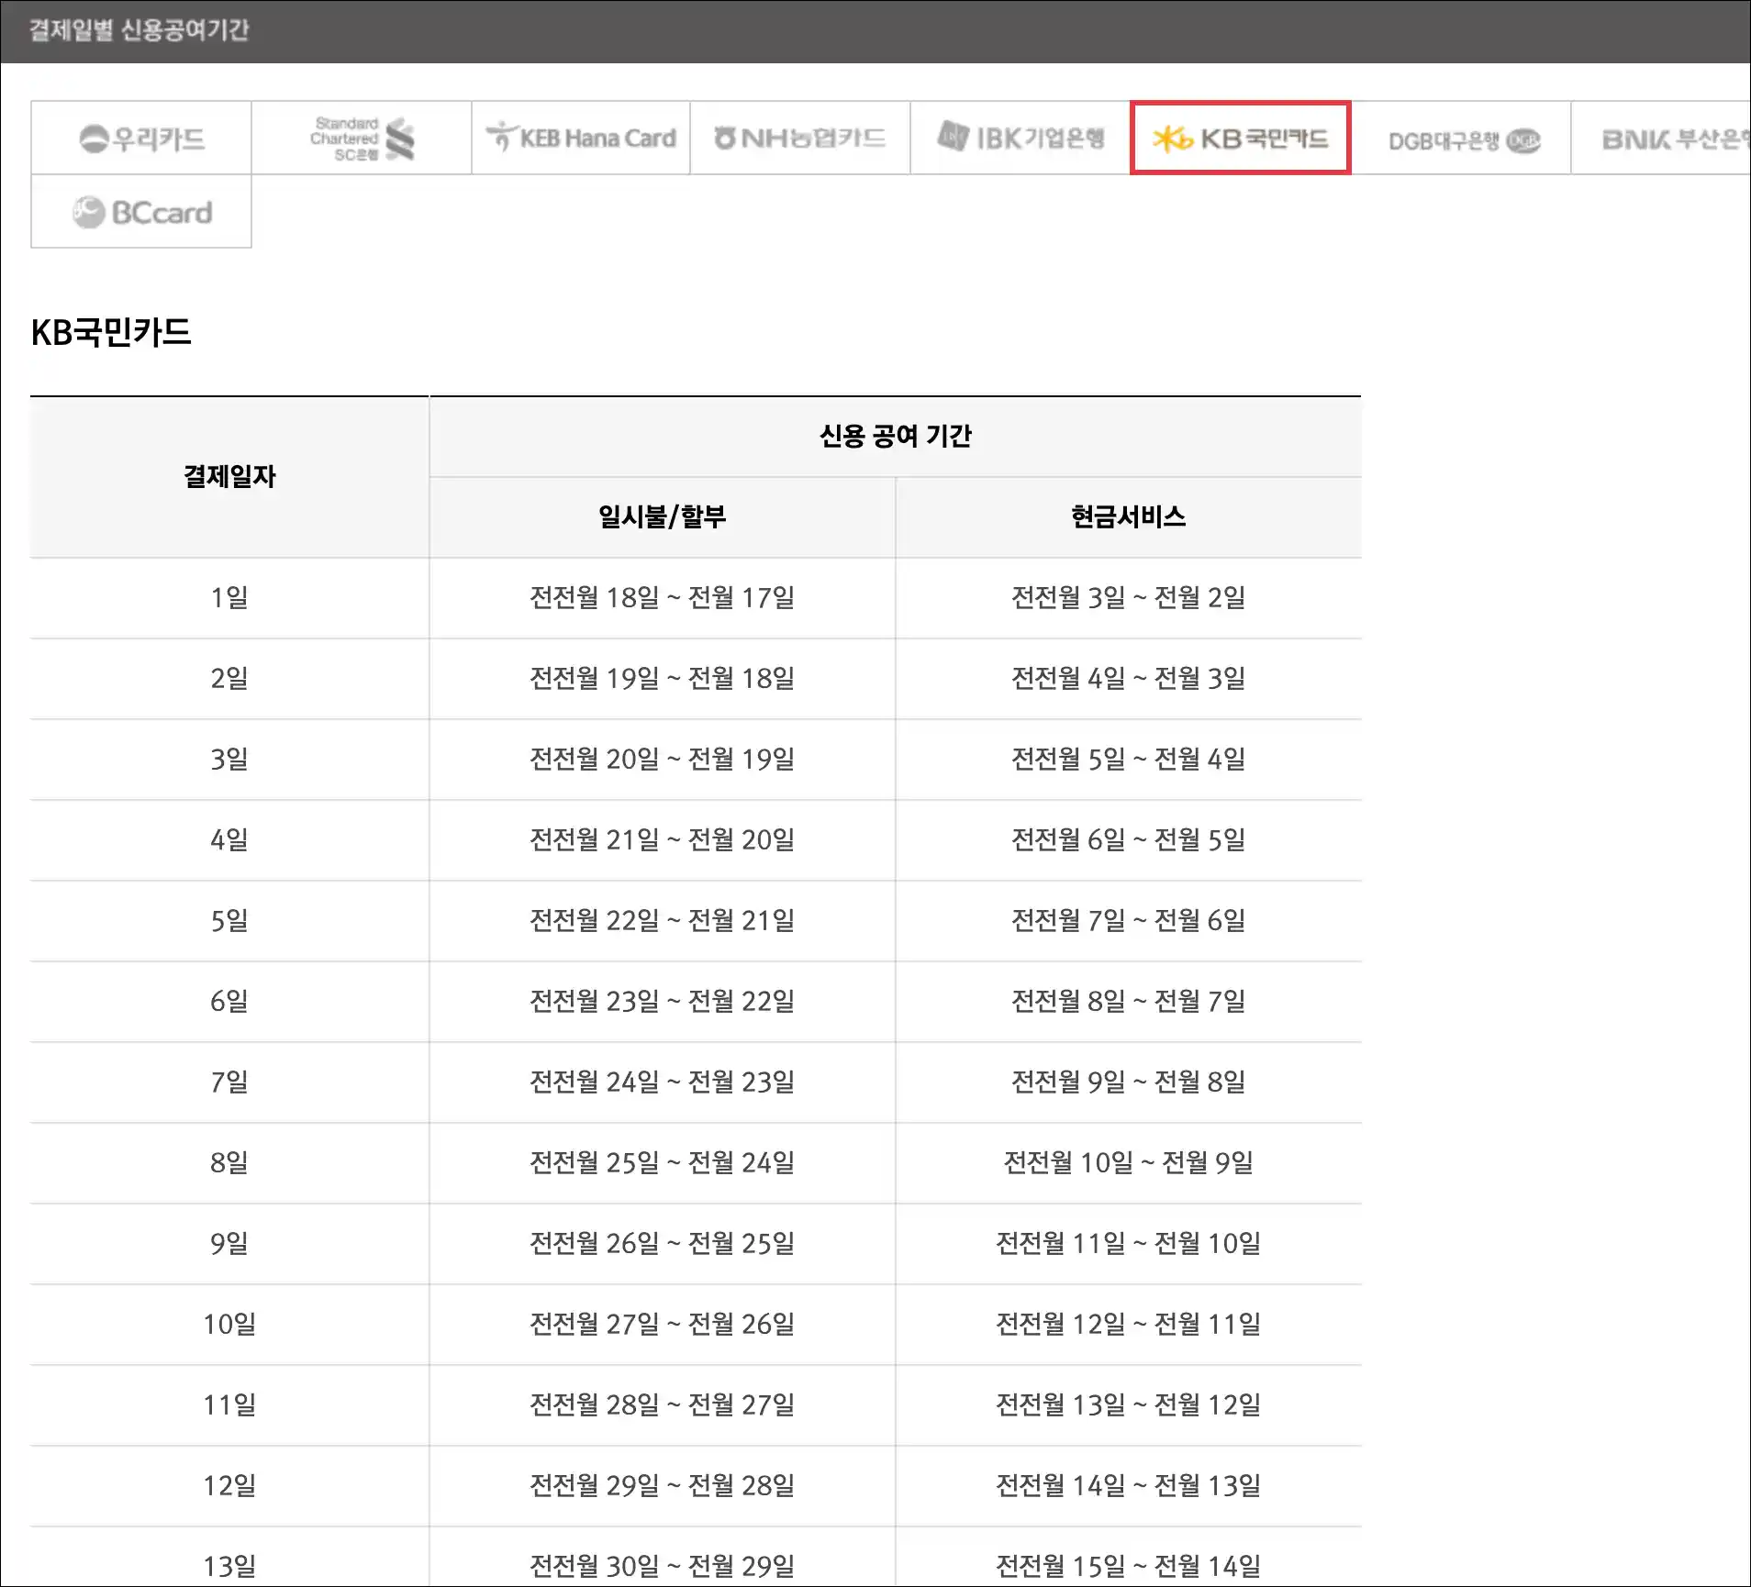Click the 전전월 28일 ~ 전월 27일 cell

point(663,1405)
